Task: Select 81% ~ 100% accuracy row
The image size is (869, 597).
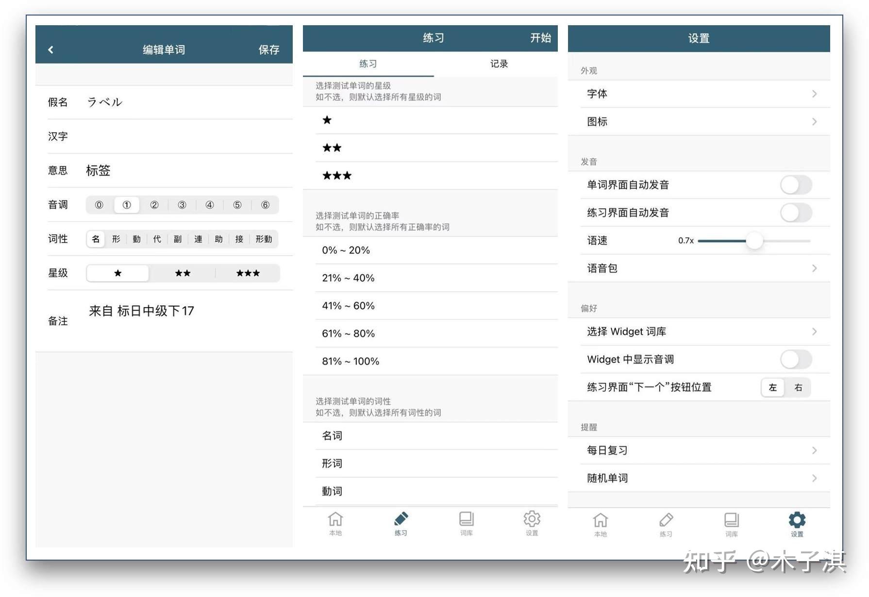Action: (x=430, y=361)
